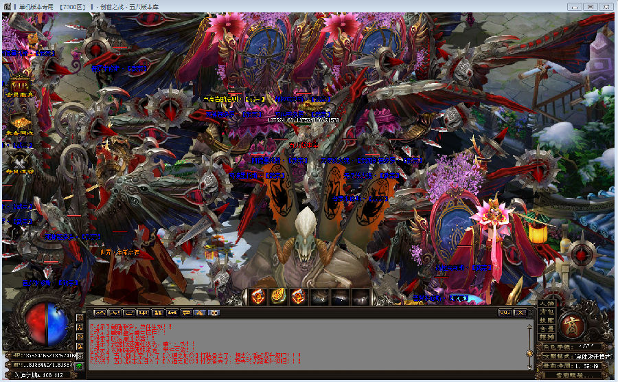Open the 音量 volume menu
The image size is (618, 382).
pyautogui.click(x=547, y=328)
